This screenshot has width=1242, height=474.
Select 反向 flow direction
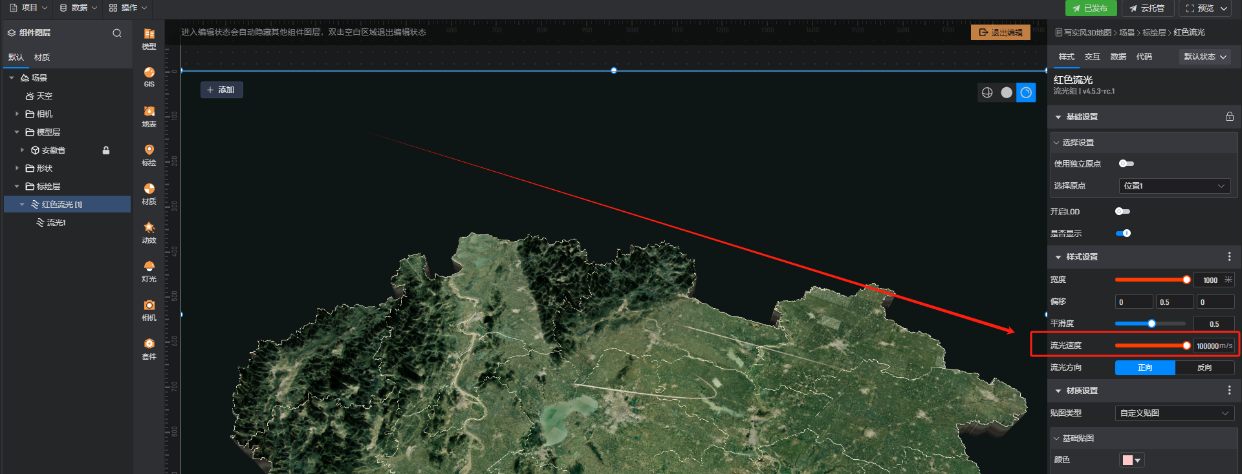pos(1204,367)
